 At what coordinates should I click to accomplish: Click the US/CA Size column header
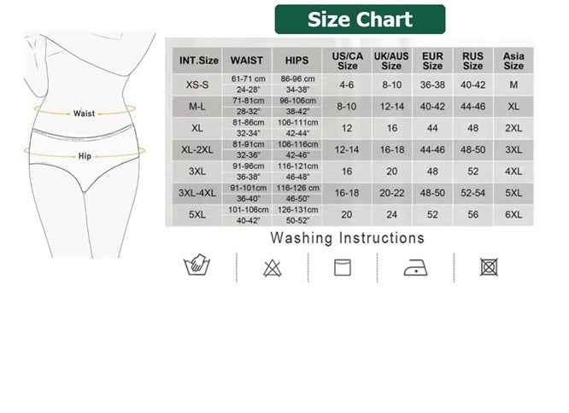point(347,61)
